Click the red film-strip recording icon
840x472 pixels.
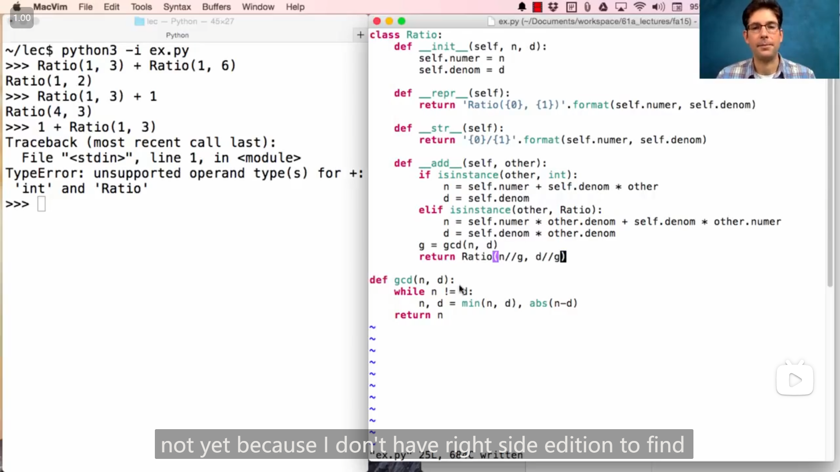pyautogui.click(x=537, y=7)
